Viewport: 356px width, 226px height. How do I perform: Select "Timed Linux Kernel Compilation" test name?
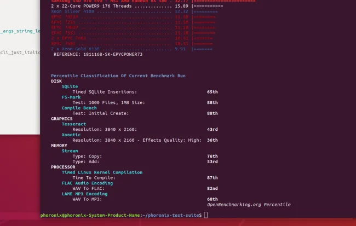pos(102,172)
